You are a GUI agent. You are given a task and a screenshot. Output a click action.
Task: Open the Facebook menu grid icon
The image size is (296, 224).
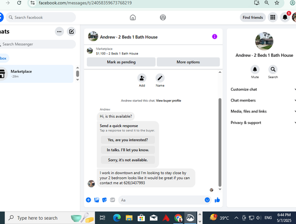click(273, 17)
